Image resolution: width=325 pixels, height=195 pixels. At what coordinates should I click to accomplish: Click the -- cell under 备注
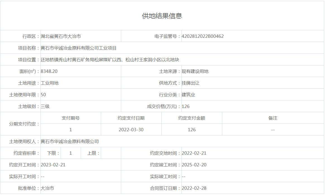(x=273, y=130)
